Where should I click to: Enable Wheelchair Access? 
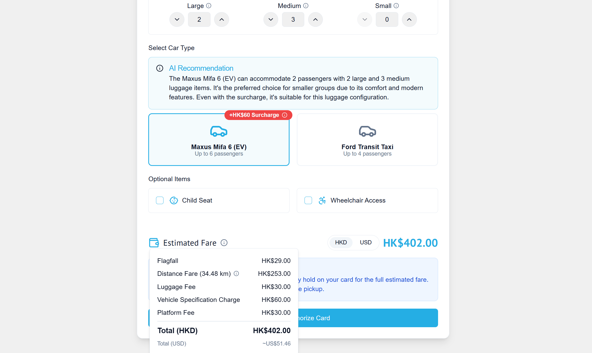coord(308,200)
